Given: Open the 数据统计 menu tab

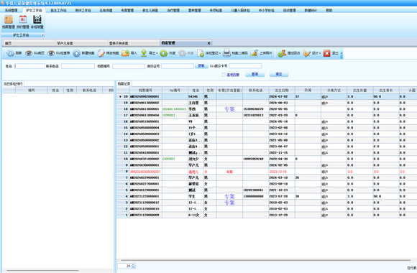Looking at the screenshot, I should (x=311, y=10).
